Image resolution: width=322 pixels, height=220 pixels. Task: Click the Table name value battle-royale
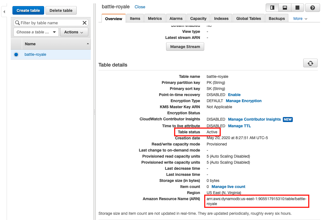tap(217, 77)
